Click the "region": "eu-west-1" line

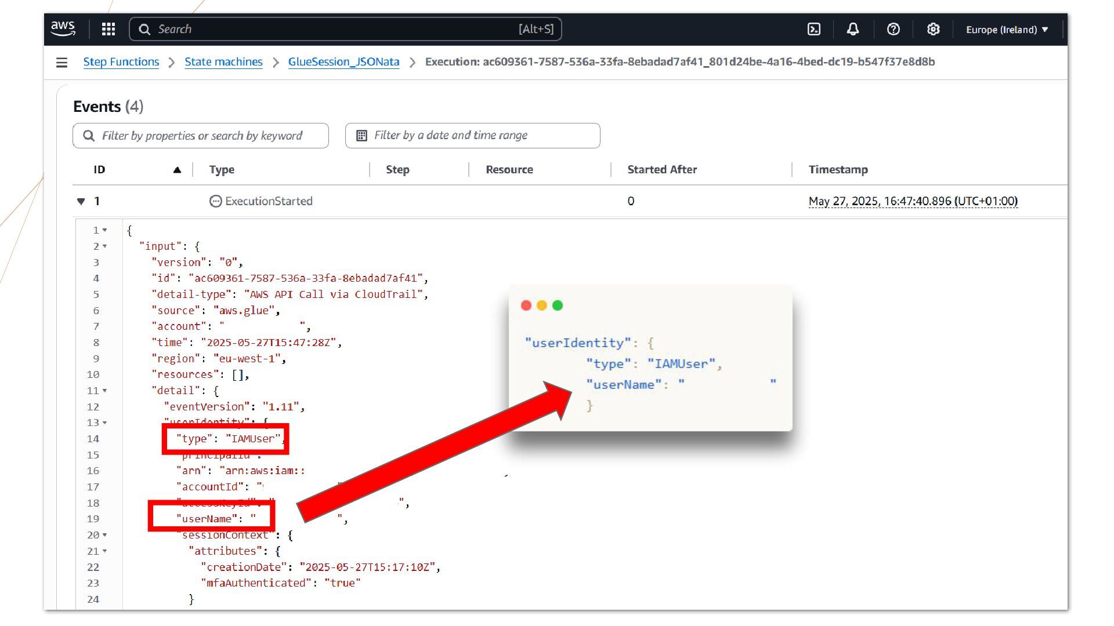[219, 359]
